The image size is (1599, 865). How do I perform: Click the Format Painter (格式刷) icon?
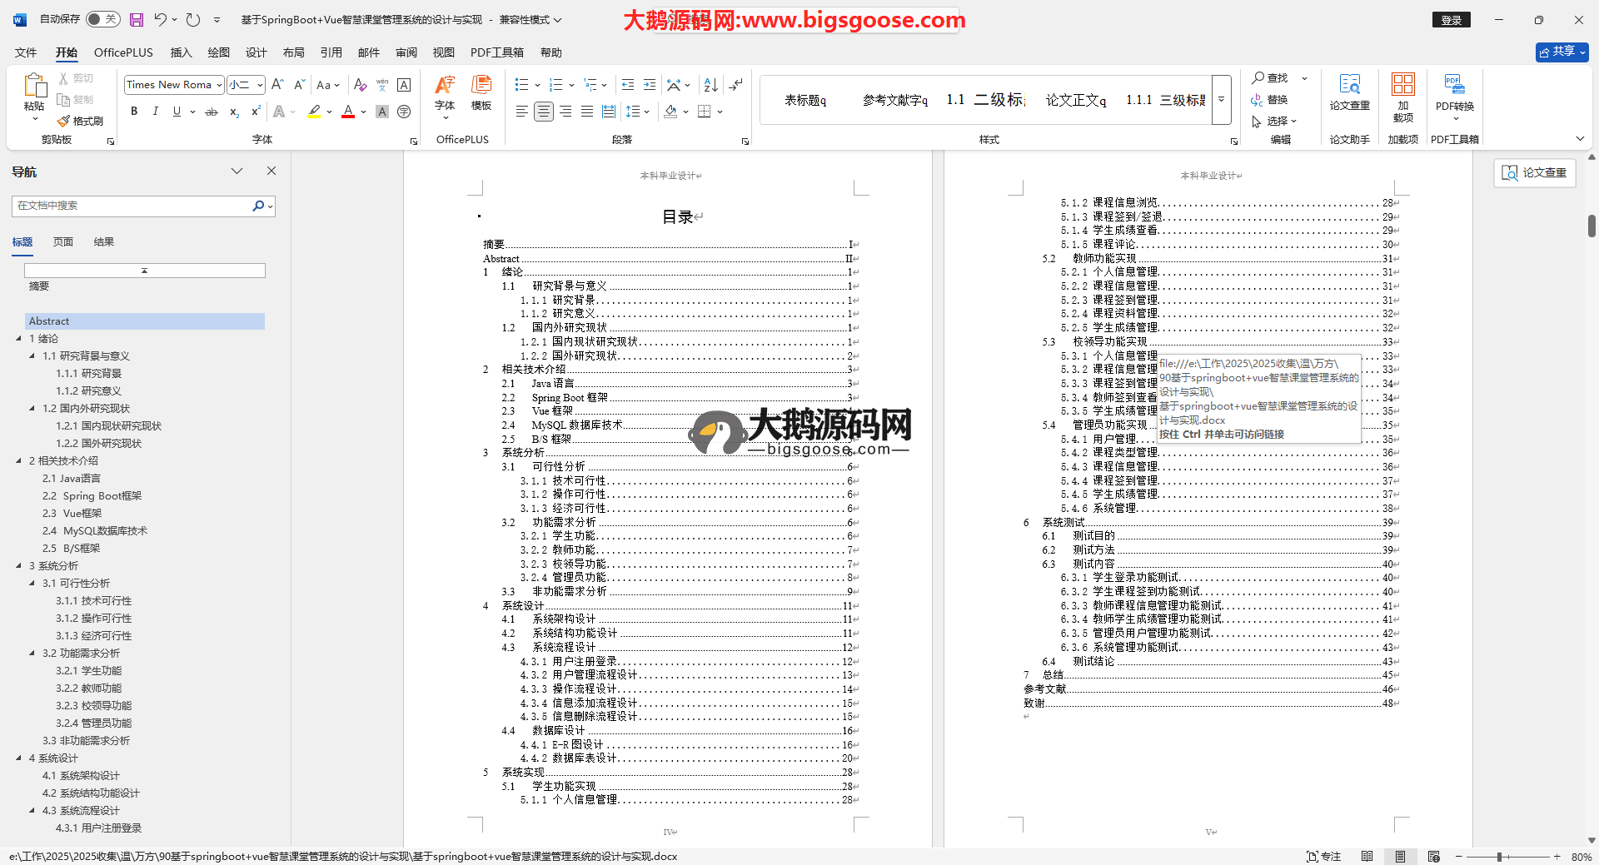(x=80, y=121)
